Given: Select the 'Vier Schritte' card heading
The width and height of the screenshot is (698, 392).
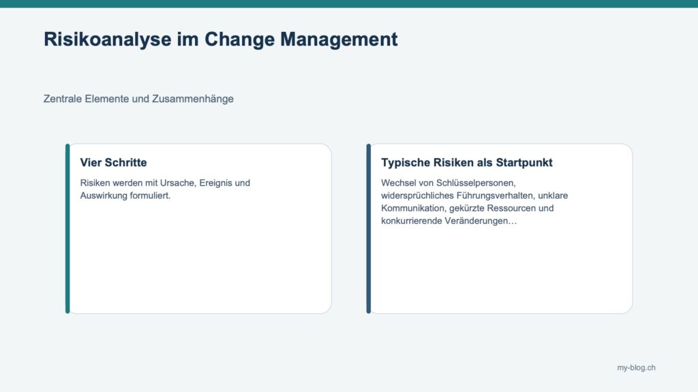Looking at the screenshot, I should point(114,163).
